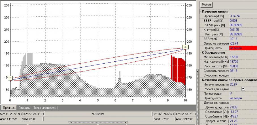Collapse the Оборудование section
This screenshot has height=125, width=257.
201,53
